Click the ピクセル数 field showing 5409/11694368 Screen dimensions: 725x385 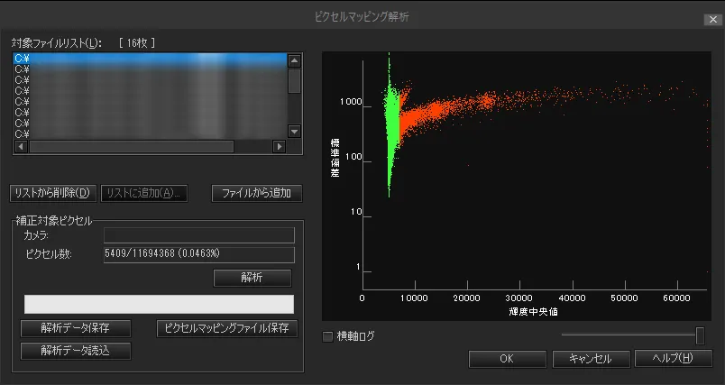(x=199, y=254)
